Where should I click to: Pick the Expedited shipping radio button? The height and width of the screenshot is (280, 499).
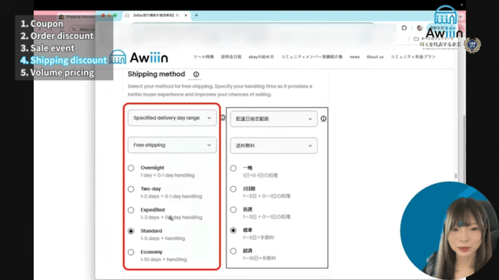point(131,210)
